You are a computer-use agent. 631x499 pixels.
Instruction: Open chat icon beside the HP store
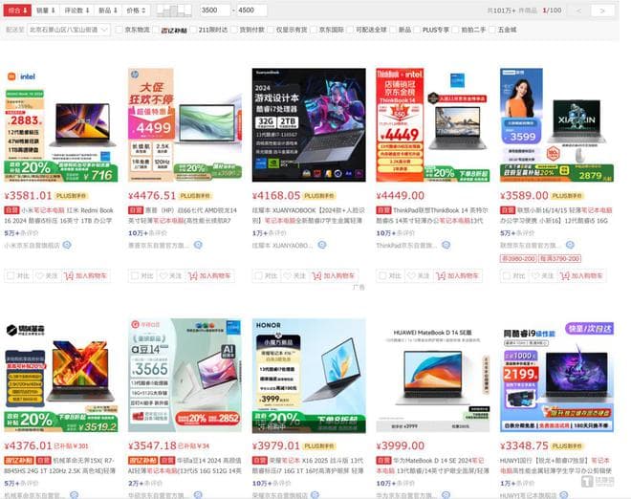pos(198,245)
